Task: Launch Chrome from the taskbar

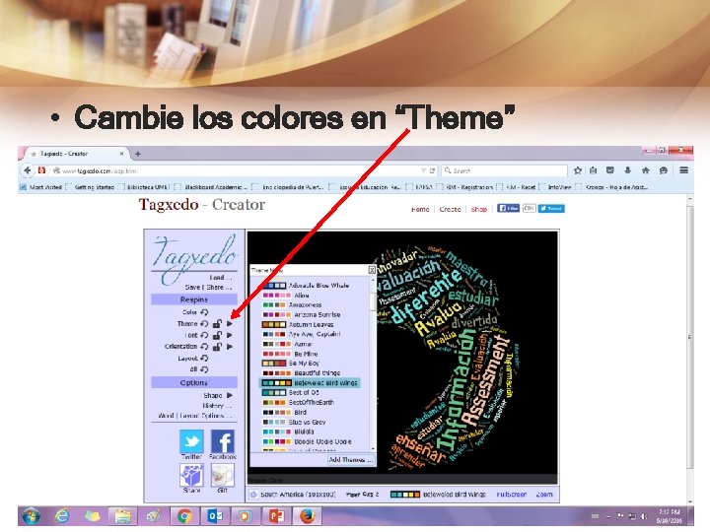Action: coord(183,516)
